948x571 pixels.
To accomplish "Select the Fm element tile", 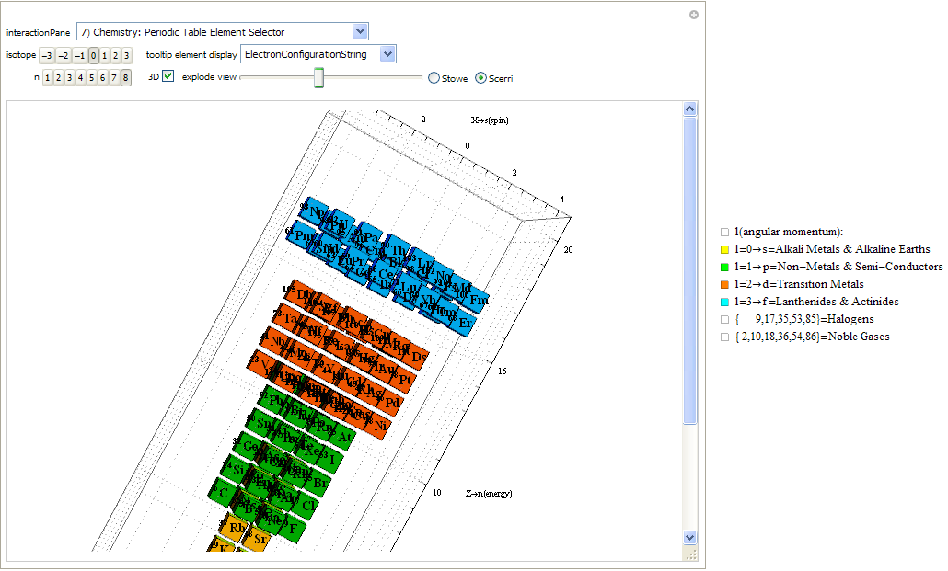I will [x=479, y=301].
